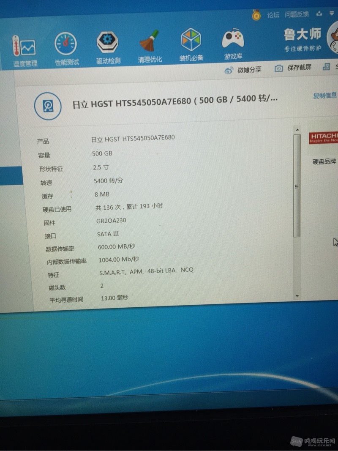Select the 硬盘已使用 label
The height and width of the screenshot is (451, 338).
click(57, 209)
